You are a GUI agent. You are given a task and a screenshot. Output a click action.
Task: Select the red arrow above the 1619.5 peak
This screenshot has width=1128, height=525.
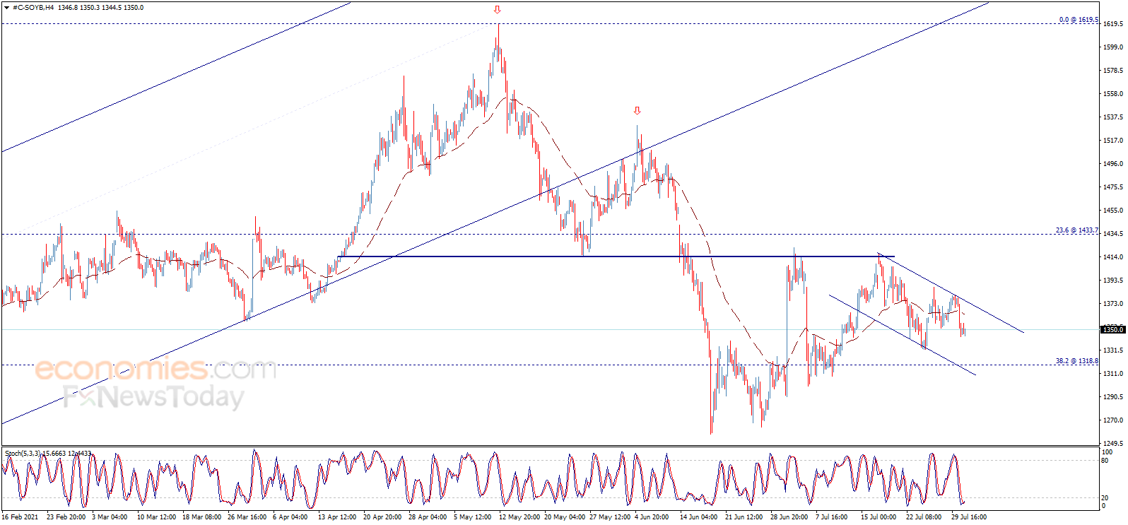(x=498, y=10)
